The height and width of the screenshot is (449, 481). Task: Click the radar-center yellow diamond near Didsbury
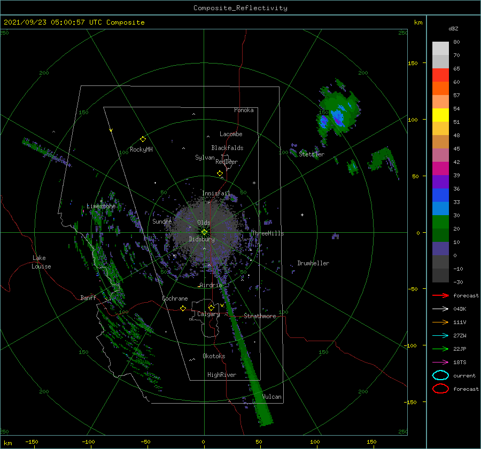click(x=204, y=232)
